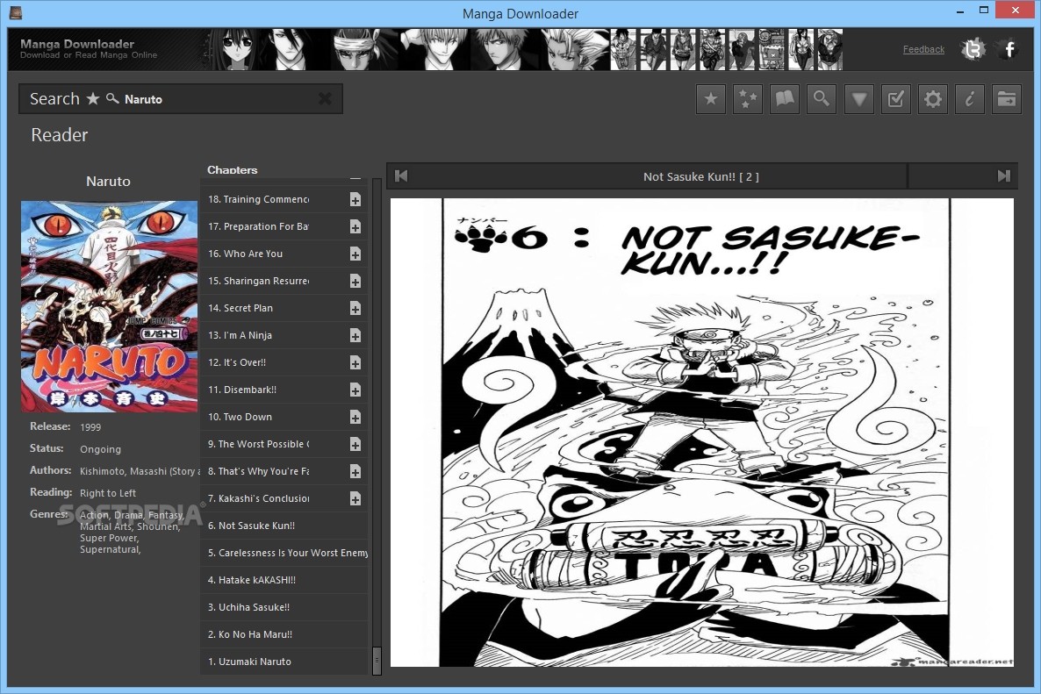Add chapter 16 Who Are You to downloads
This screenshot has height=694, width=1041.
pyautogui.click(x=355, y=254)
